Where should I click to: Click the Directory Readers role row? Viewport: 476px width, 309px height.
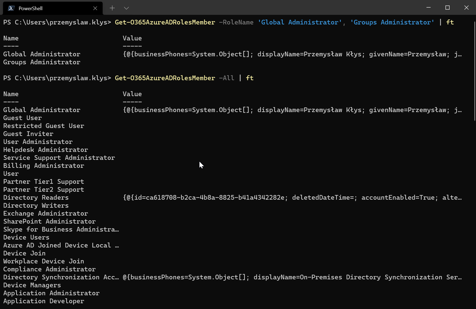(36, 197)
